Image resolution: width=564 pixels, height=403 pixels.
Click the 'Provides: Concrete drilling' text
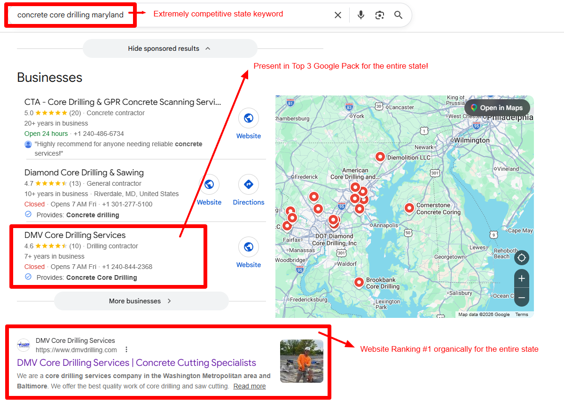78,215
